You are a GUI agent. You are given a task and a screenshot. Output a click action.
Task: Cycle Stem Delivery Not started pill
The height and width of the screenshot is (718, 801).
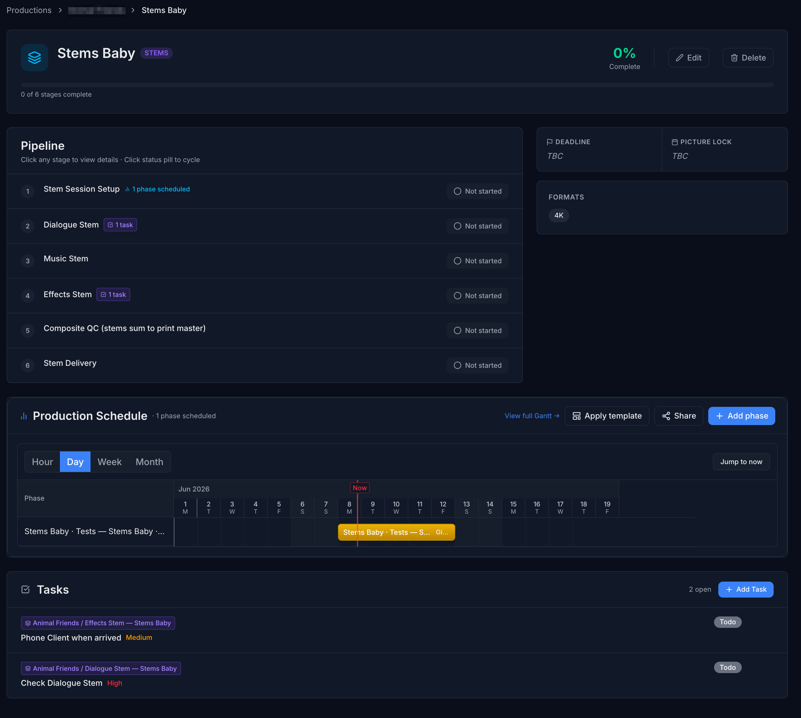click(x=477, y=365)
